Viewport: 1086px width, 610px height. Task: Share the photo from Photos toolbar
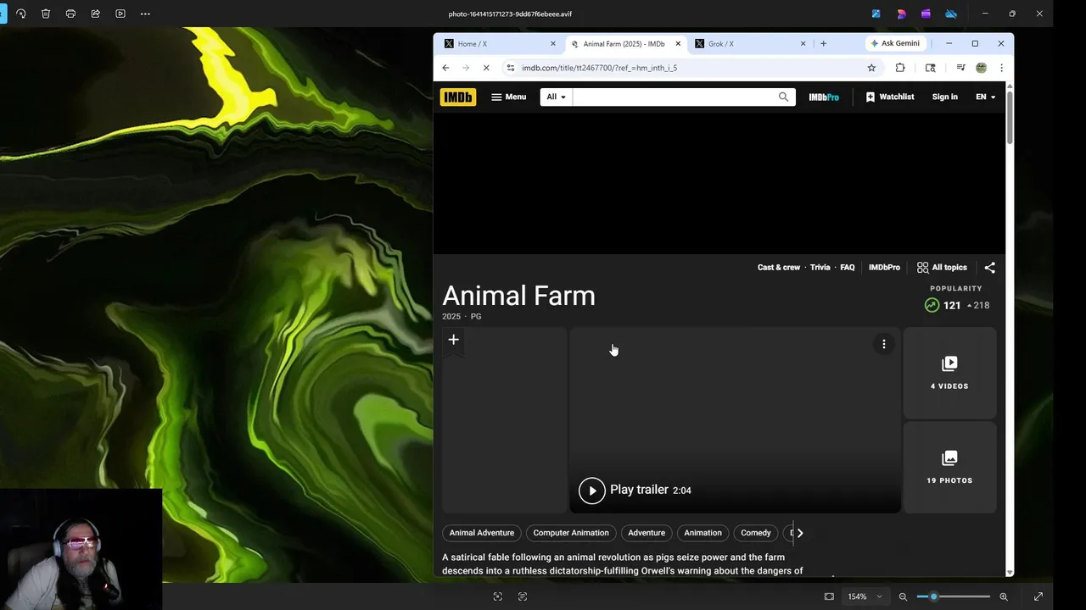95,14
